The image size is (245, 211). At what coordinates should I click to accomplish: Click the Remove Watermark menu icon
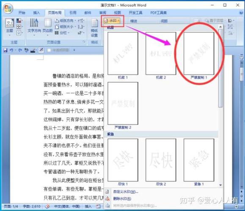click(107, 198)
